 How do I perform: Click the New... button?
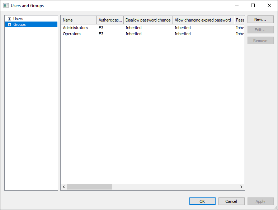coord(260,19)
